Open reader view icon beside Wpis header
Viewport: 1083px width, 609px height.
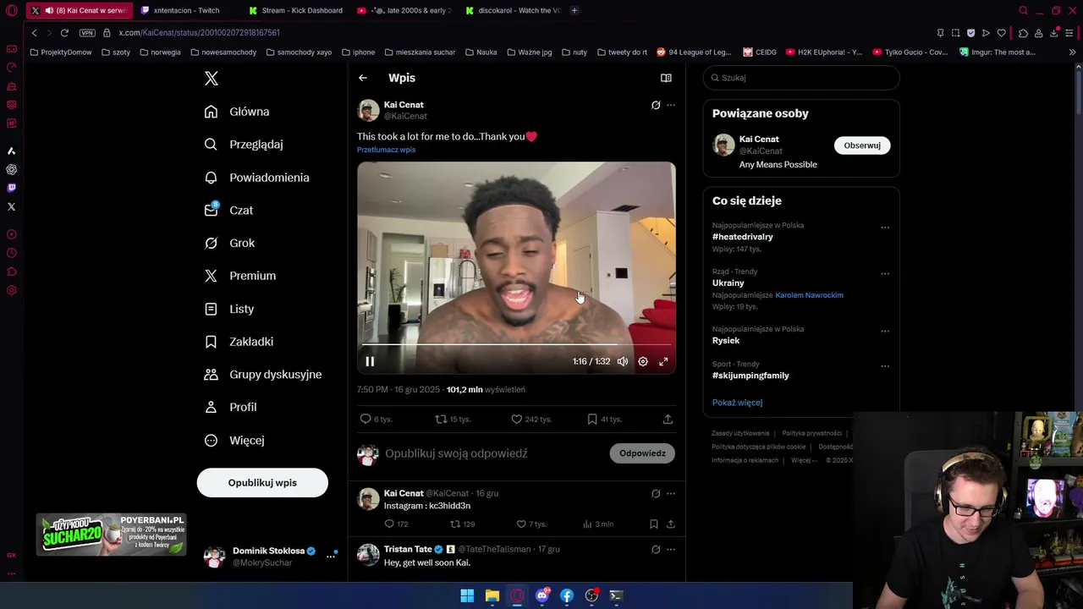[x=666, y=78]
